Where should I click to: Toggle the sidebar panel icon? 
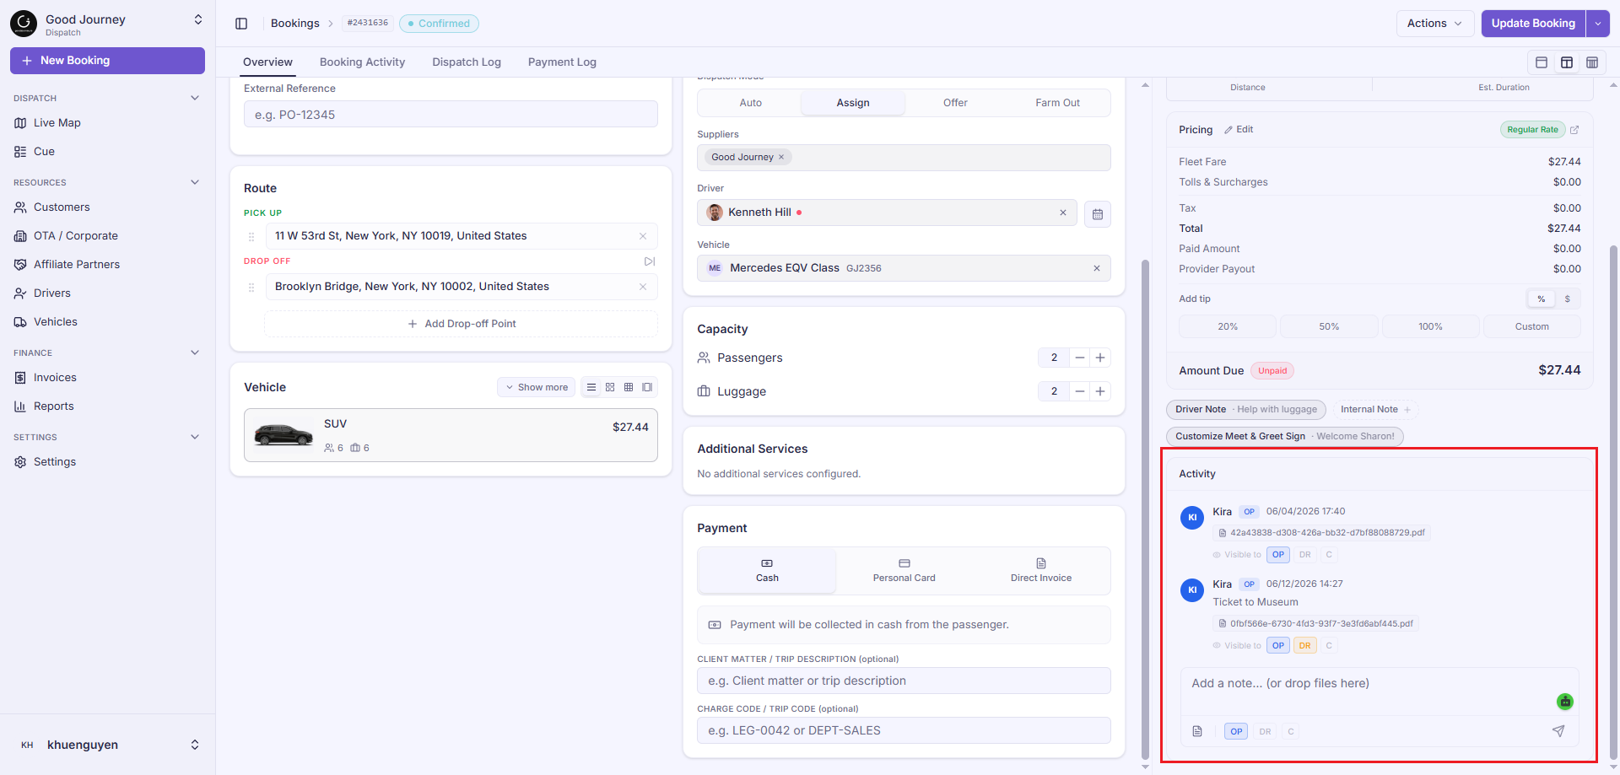click(x=241, y=24)
